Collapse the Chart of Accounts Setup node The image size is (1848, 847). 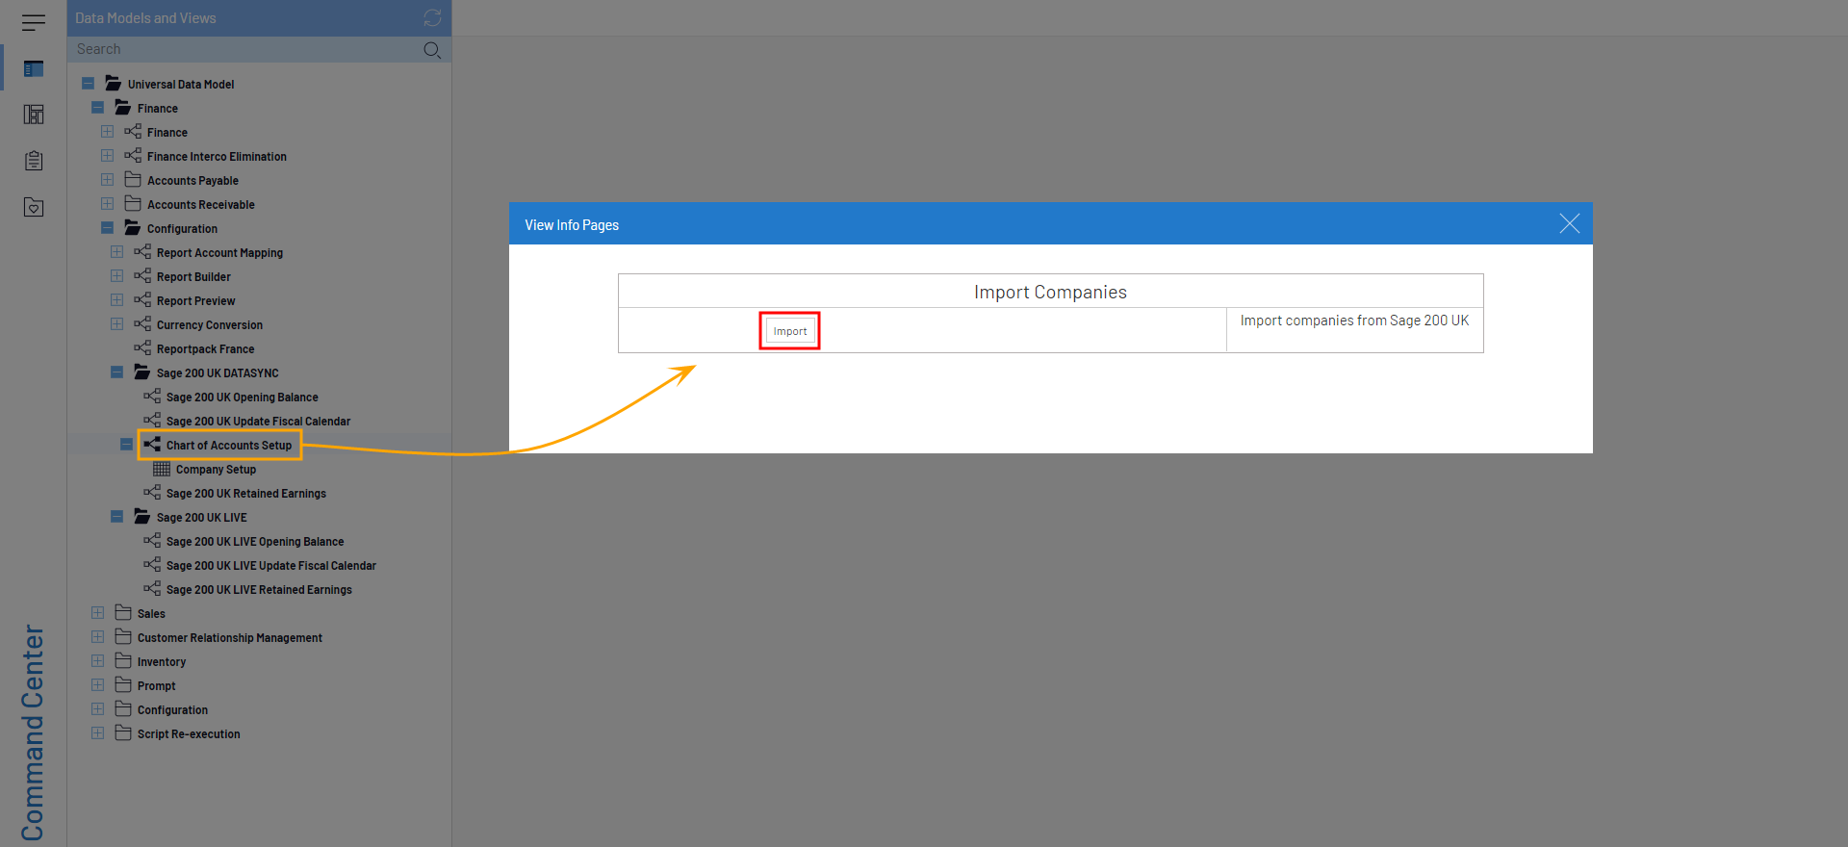(127, 445)
